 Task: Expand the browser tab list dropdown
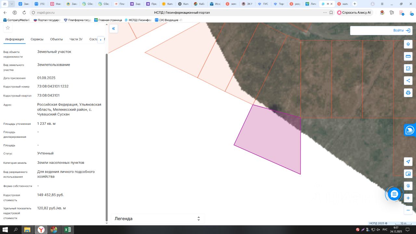click(12, 4)
